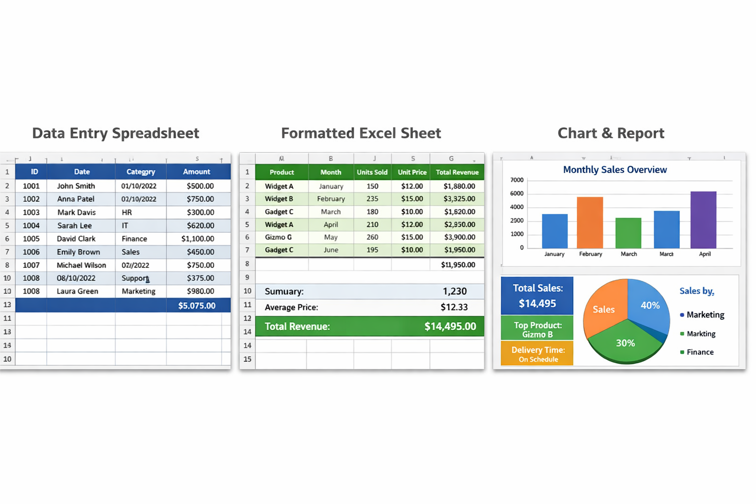Click the Category column header cell

pos(141,172)
